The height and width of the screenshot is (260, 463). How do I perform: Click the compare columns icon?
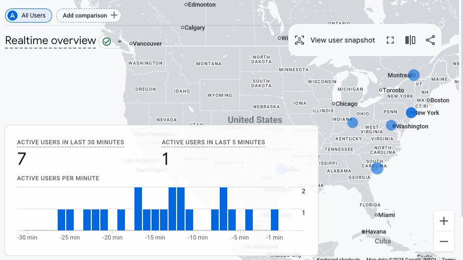[x=410, y=40]
